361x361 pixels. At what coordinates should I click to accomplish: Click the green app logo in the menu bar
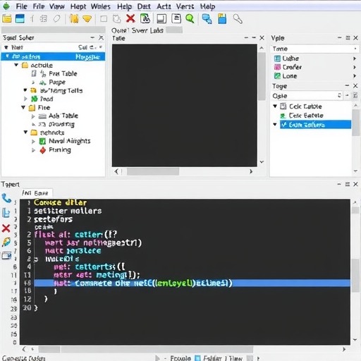6,6
